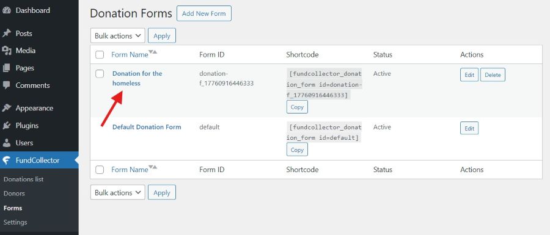Copy shortcode for default form
Image resolution: width=550 pixels, height=235 pixels.
(x=297, y=150)
